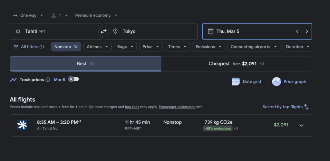Screen dimensions: 330x161
Task: Open the bag fees link
Action: click(x=132, y=107)
